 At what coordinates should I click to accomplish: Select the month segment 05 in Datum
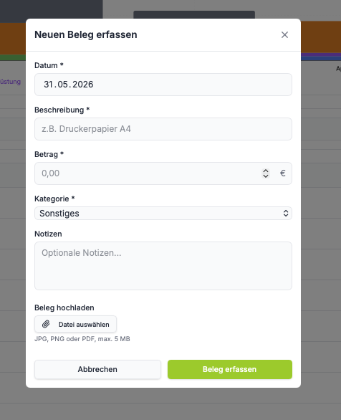pyautogui.click(x=63, y=85)
